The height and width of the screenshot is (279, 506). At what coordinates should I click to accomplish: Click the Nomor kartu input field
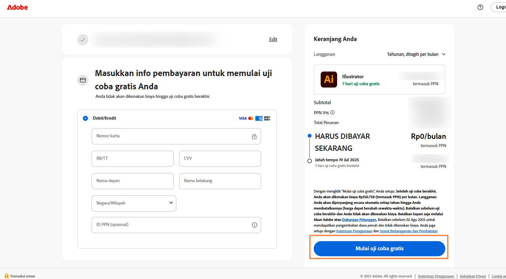click(x=171, y=136)
